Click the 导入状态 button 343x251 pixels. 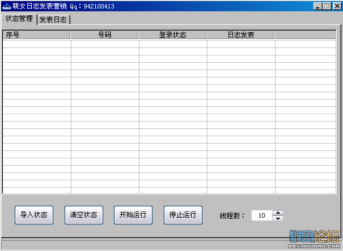[x=34, y=215]
